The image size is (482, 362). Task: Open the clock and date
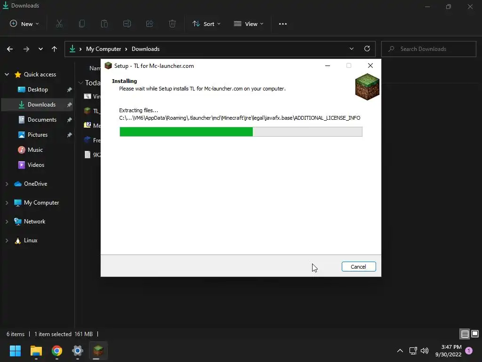(x=449, y=351)
